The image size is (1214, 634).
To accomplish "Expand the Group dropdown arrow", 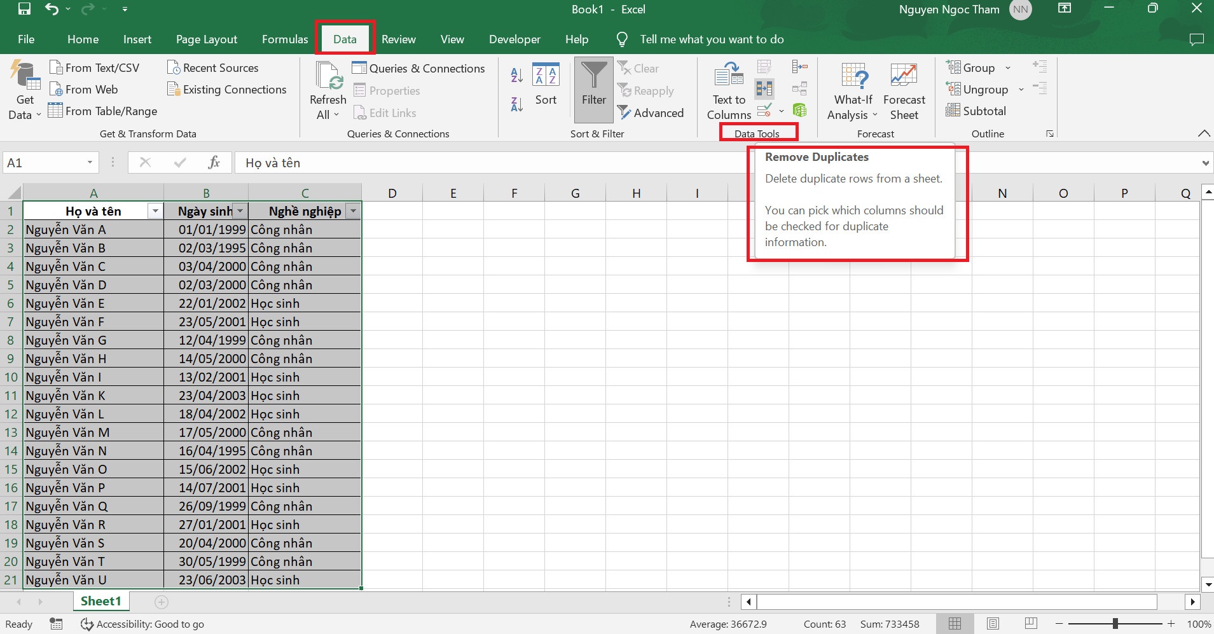I will 1007,67.
